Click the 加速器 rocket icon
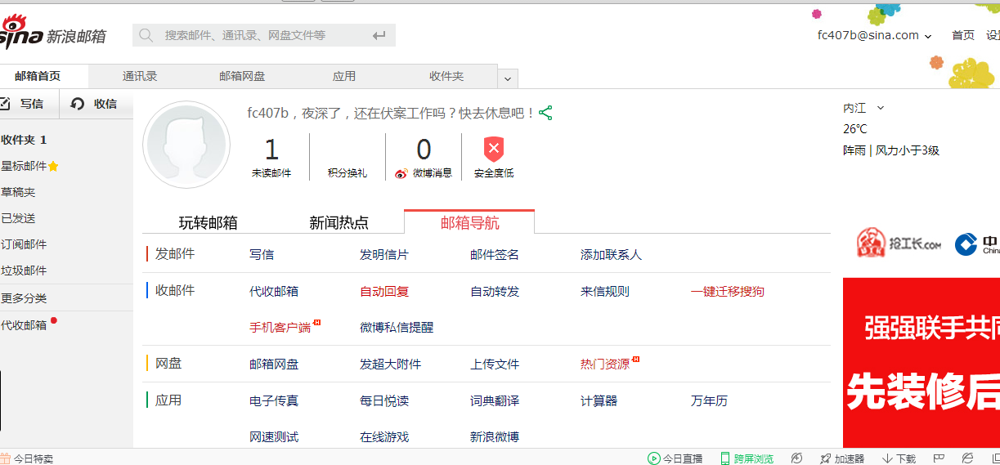This screenshot has width=1000, height=465. click(826, 458)
